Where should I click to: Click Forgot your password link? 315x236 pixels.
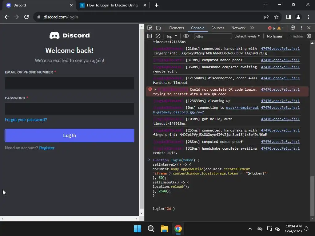point(26,120)
